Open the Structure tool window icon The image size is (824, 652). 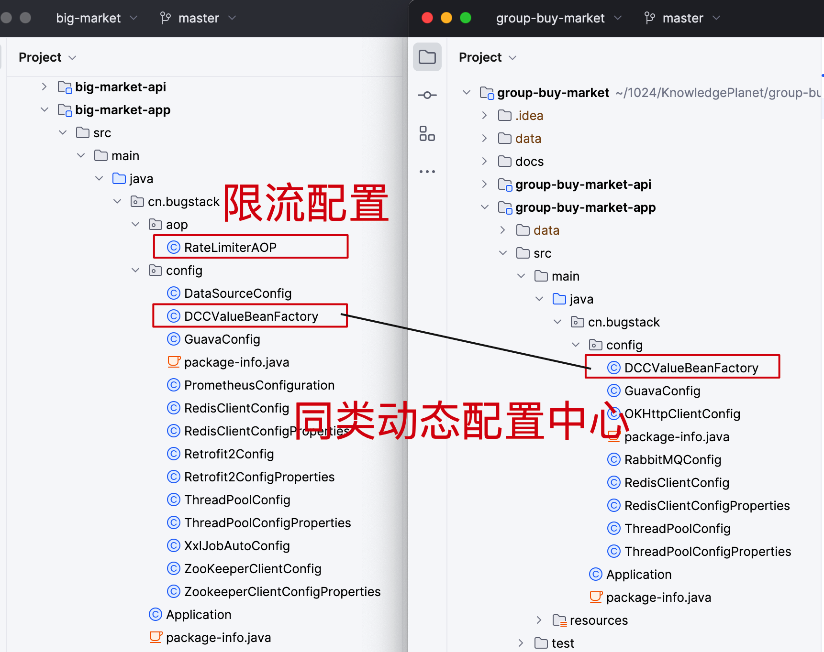click(427, 133)
